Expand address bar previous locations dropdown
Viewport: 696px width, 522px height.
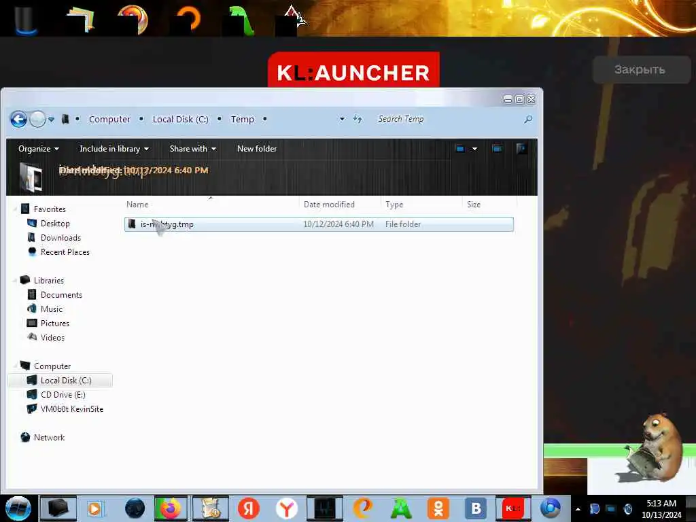[x=342, y=119]
